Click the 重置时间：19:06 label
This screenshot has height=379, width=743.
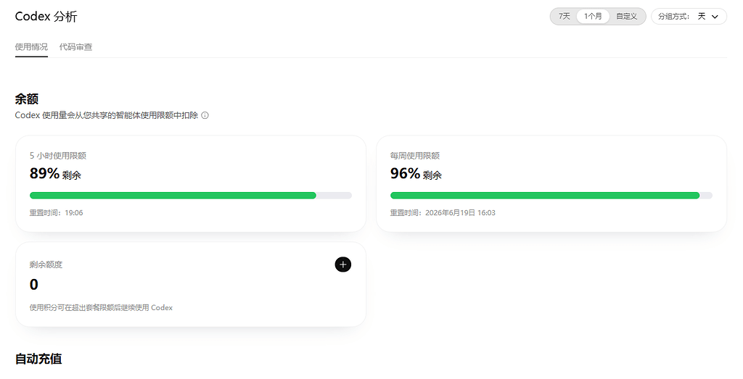57,213
